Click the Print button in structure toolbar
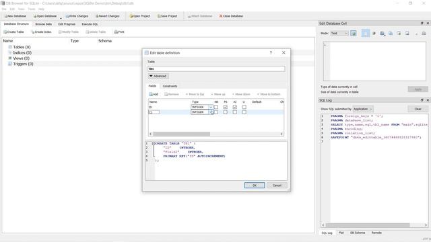Viewport: 431px width, 242px height. (119, 32)
